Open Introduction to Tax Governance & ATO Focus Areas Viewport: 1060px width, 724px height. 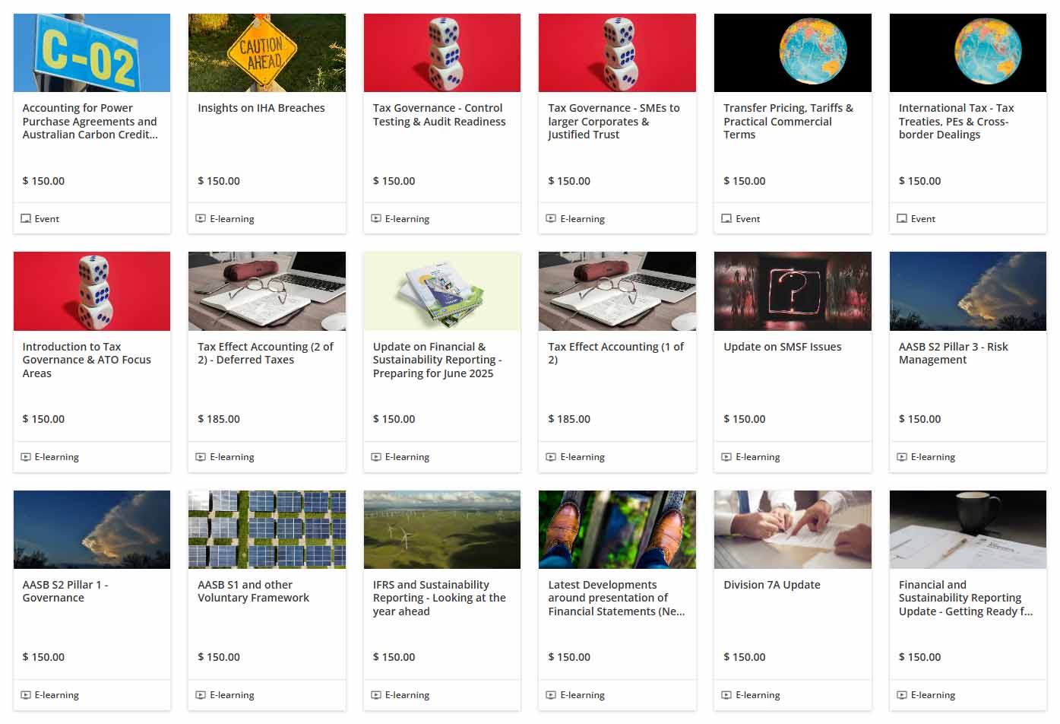(x=87, y=360)
